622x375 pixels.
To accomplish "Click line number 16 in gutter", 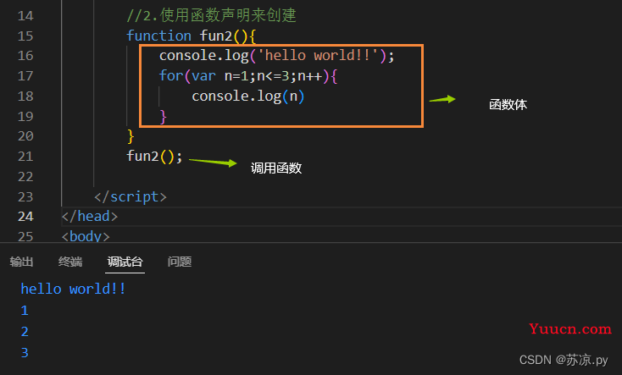I will pos(25,56).
